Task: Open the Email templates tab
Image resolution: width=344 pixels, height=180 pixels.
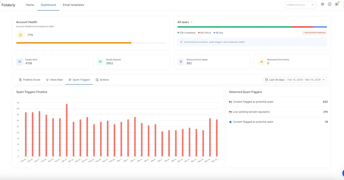Action: [73, 5]
